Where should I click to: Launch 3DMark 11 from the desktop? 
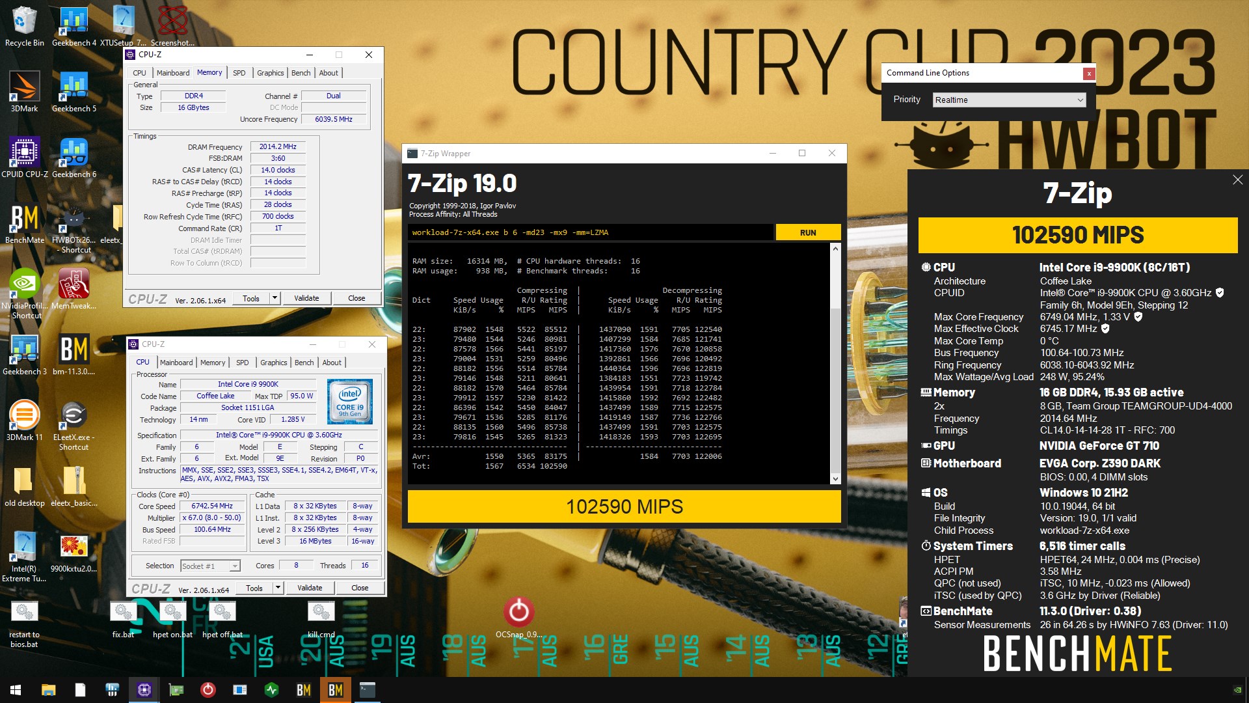tap(24, 420)
